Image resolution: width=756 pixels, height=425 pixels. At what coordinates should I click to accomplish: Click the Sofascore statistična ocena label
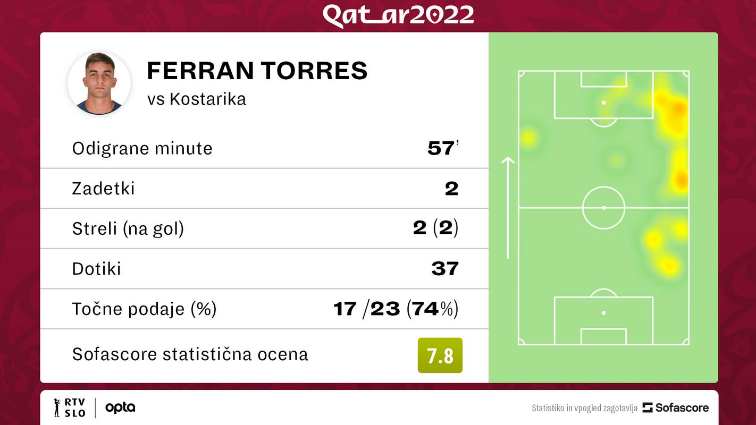coord(190,354)
